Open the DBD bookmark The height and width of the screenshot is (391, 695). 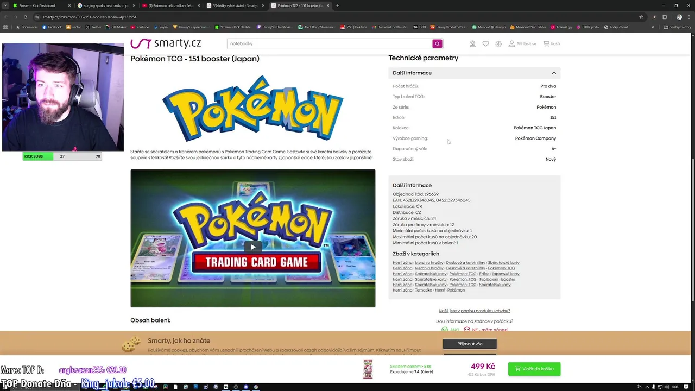419,27
